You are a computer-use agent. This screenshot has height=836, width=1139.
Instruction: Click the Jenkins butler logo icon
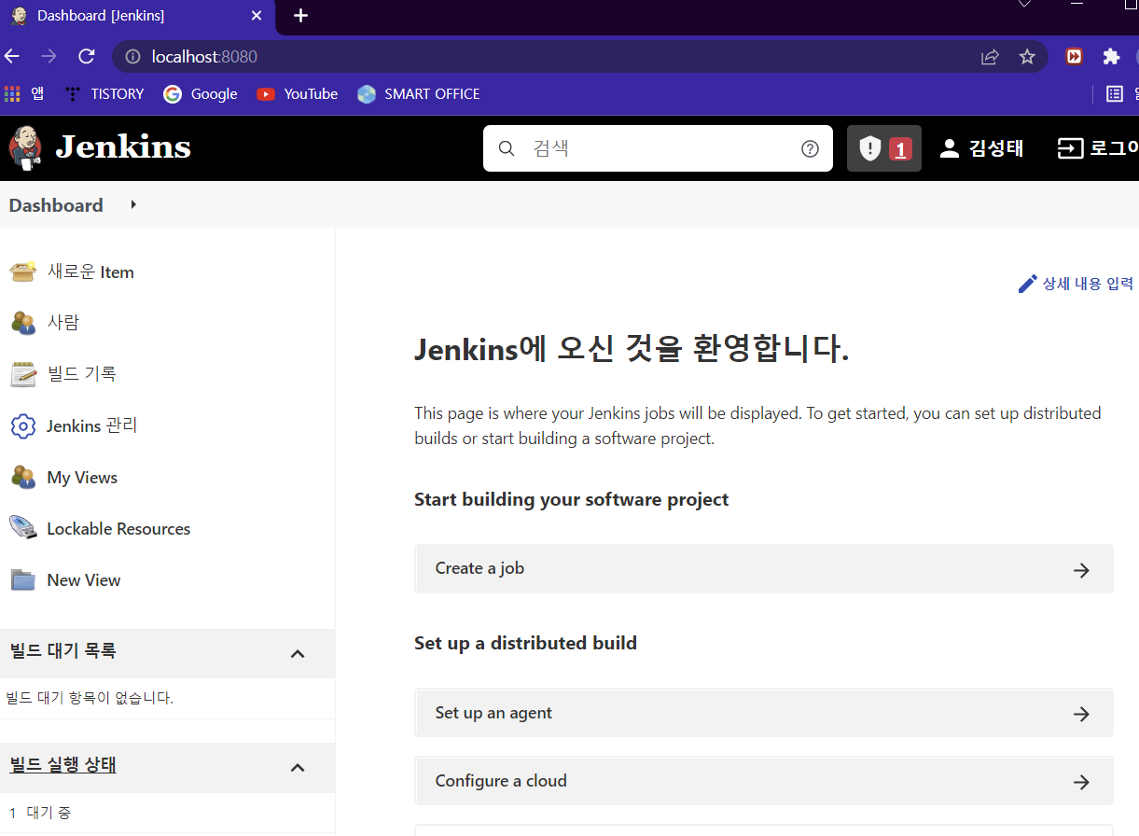click(25, 147)
